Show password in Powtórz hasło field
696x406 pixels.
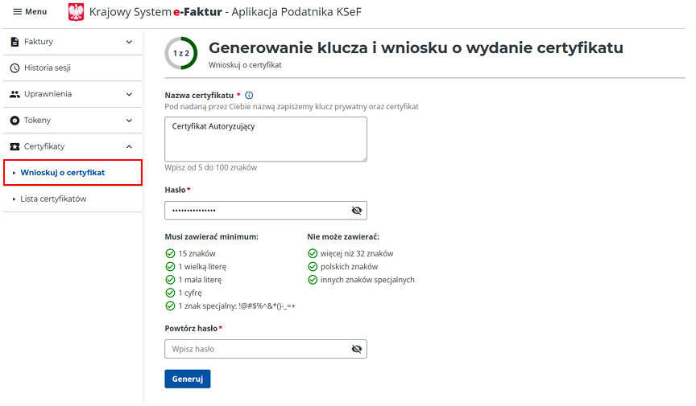point(357,349)
